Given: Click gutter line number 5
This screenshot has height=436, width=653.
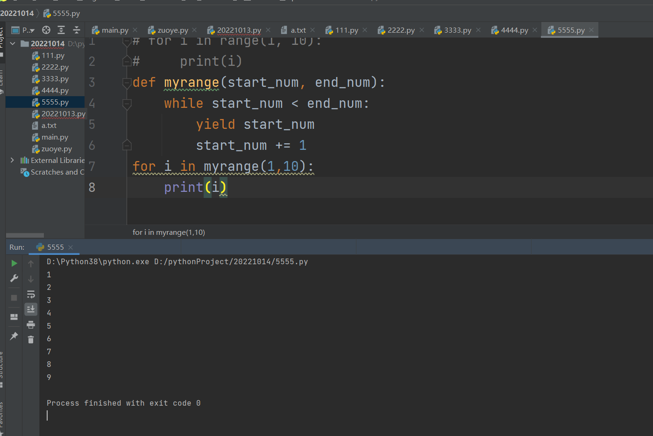Looking at the screenshot, I should pyautogui.click(x=92, y=125).
